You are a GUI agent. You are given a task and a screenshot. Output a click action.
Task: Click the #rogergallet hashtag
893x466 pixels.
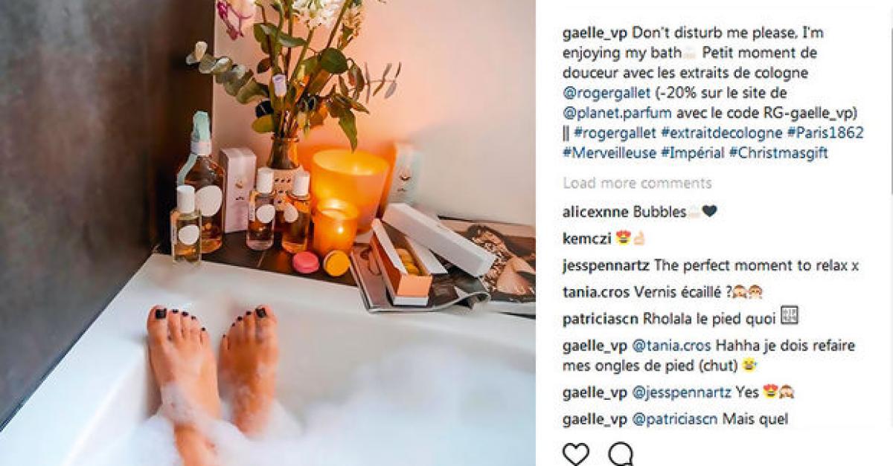click(615, 133)
